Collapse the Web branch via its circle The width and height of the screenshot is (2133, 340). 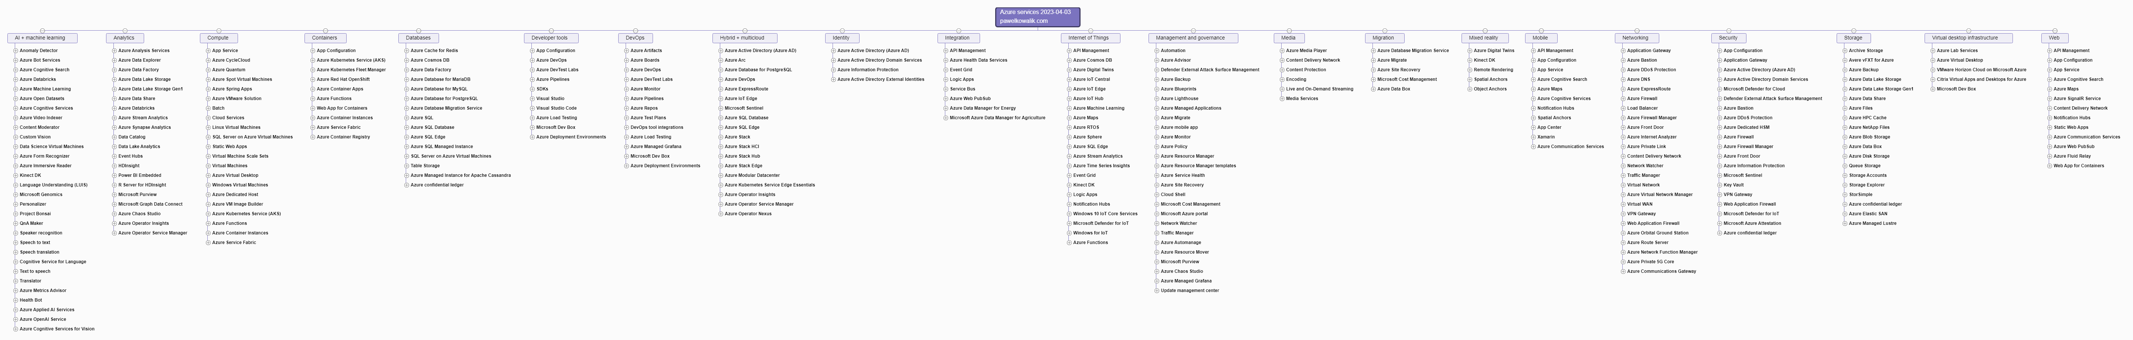coord(2055,31)
